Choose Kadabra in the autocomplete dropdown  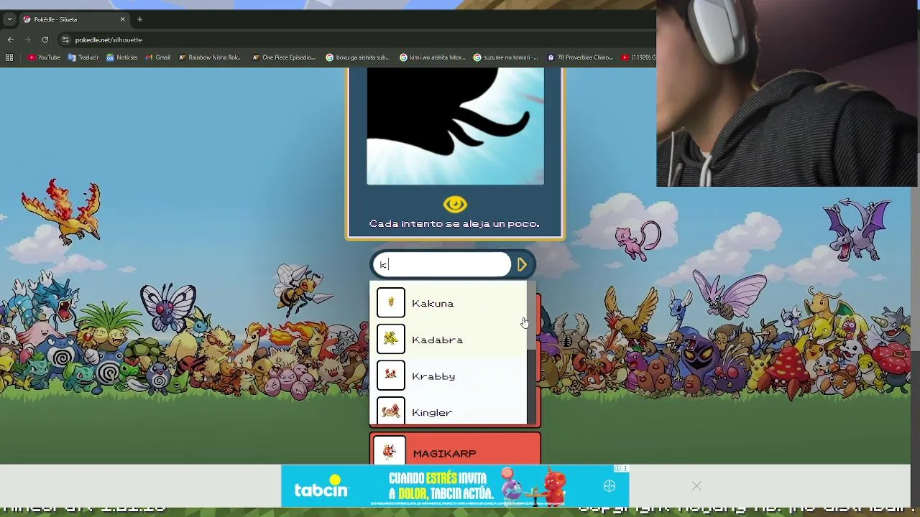(448, 340)
